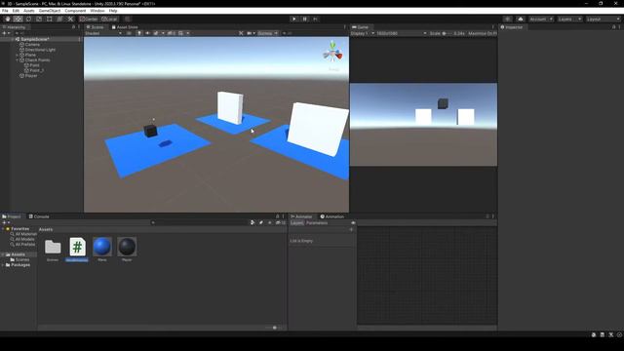Click the Play button
The image size is (624, 351).
click(294, 19)
